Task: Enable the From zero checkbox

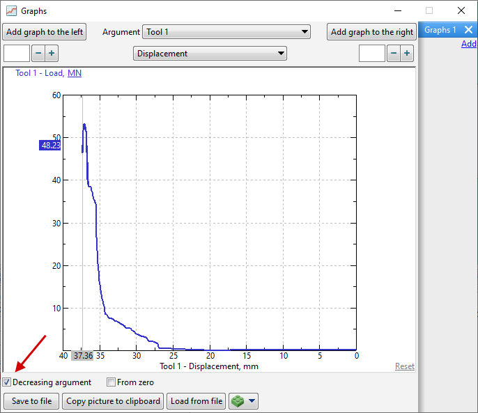Action: click(111, 382)
